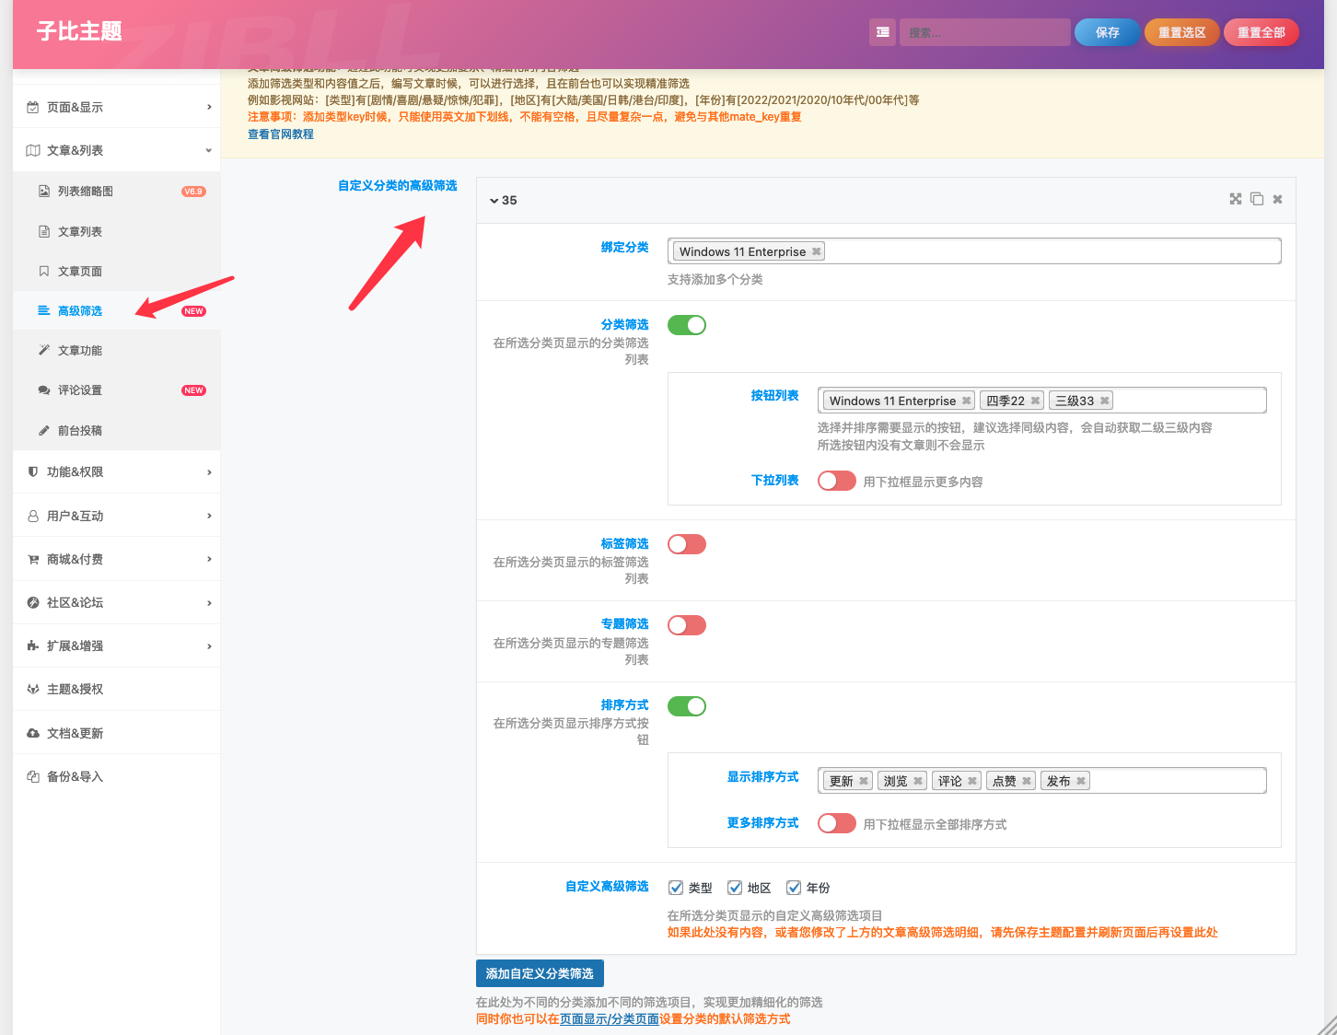Collapse panel 35 with its chevron
This screenshot has height=1035, width=1337.
(x=494, y=200)
